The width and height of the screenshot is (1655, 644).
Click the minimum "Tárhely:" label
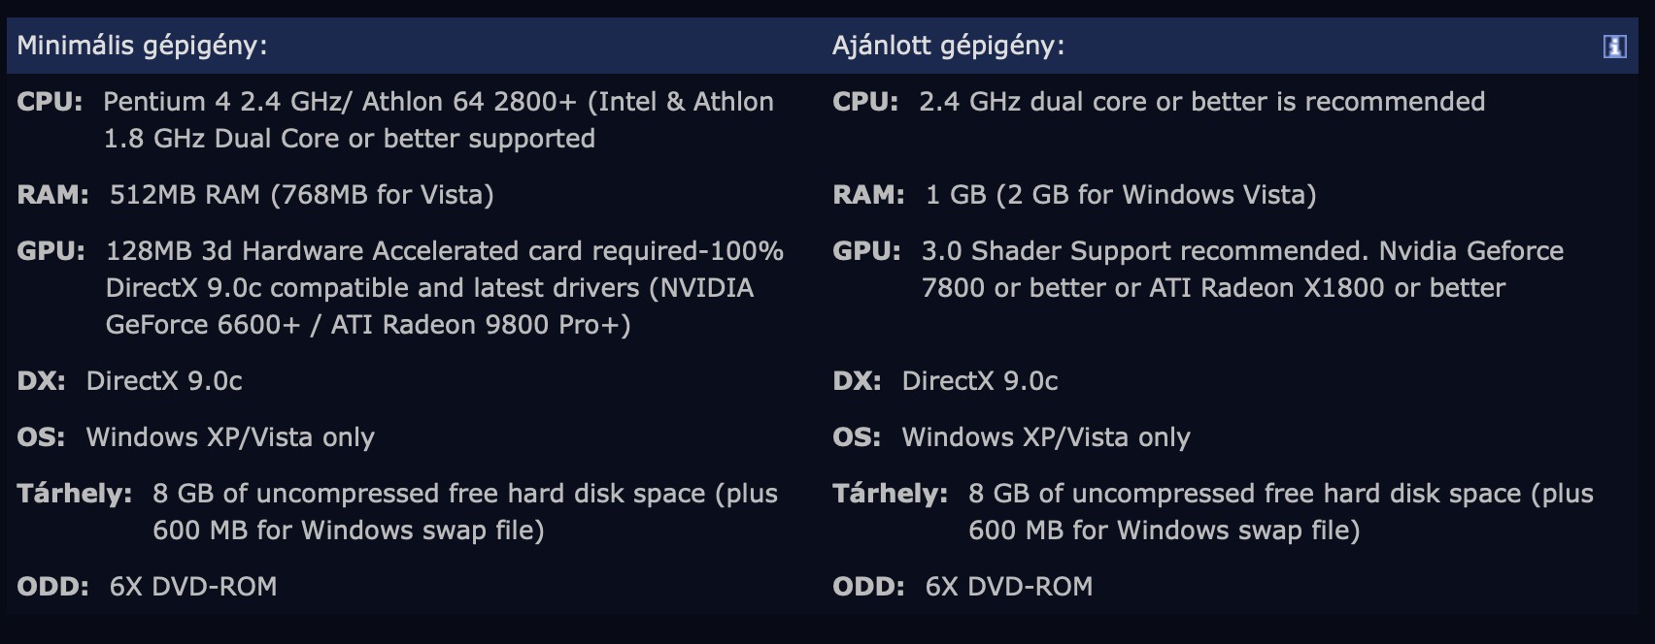pos(74,494)
